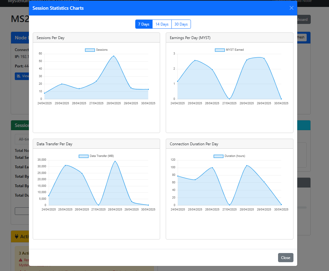Click the Sessions Per Day card title
Viewport: 329px width, 271px height.
pos(51,38)
